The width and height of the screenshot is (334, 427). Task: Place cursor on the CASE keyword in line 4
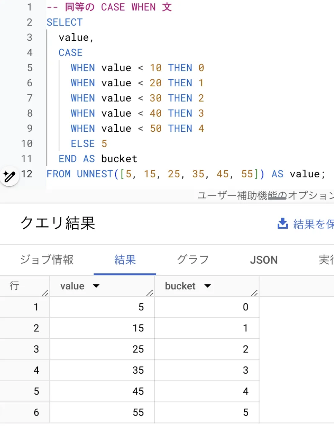point(70,53)
